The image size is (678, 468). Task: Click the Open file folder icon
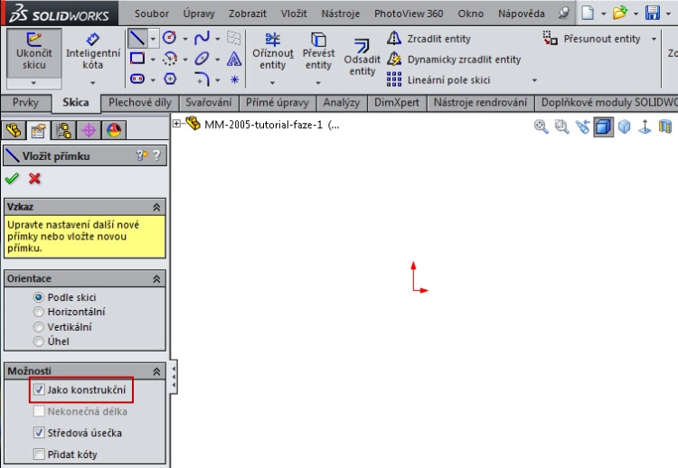(619, 13)
